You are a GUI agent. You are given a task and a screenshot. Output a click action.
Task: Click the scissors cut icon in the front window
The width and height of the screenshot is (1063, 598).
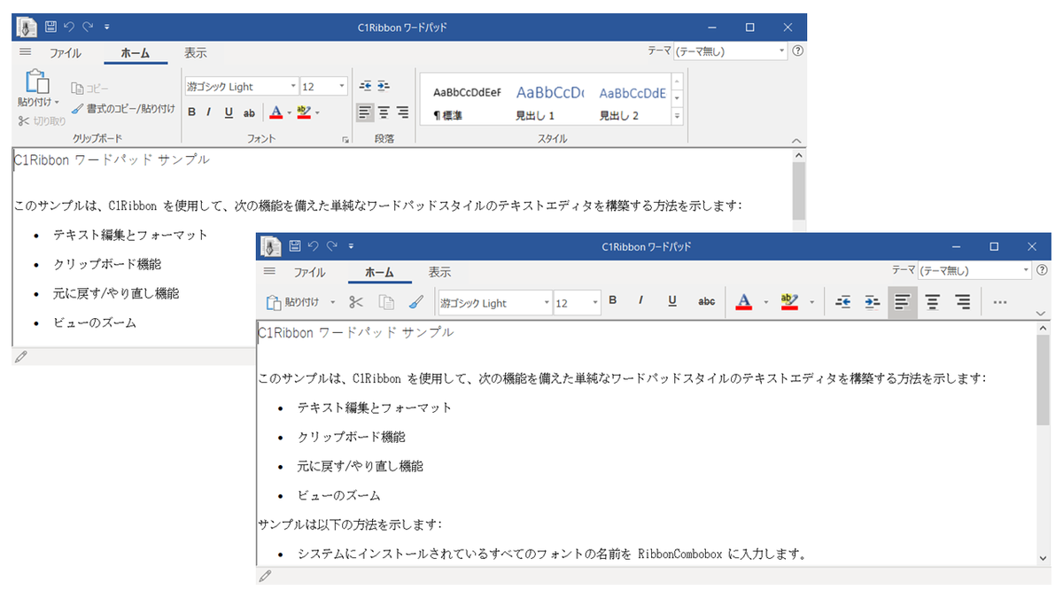pyautogui.click(x=356, y=302)
